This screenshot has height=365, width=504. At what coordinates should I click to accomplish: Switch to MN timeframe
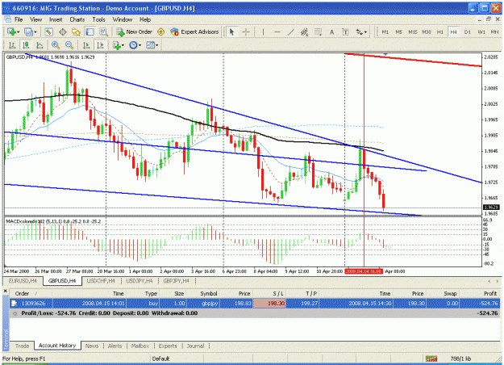click(494, 31)
